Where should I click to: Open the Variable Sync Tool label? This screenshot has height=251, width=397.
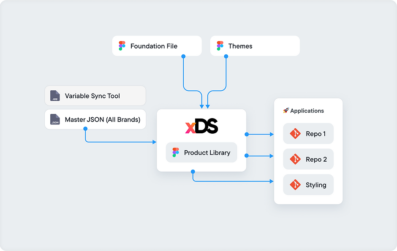[x=92, y=96]
